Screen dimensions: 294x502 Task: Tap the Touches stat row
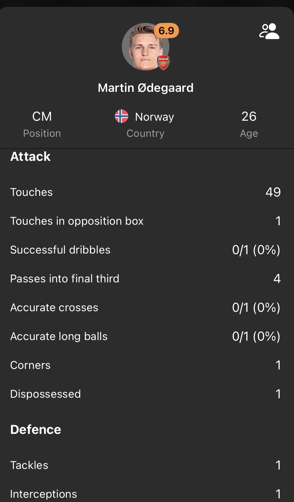click(145, 192)
